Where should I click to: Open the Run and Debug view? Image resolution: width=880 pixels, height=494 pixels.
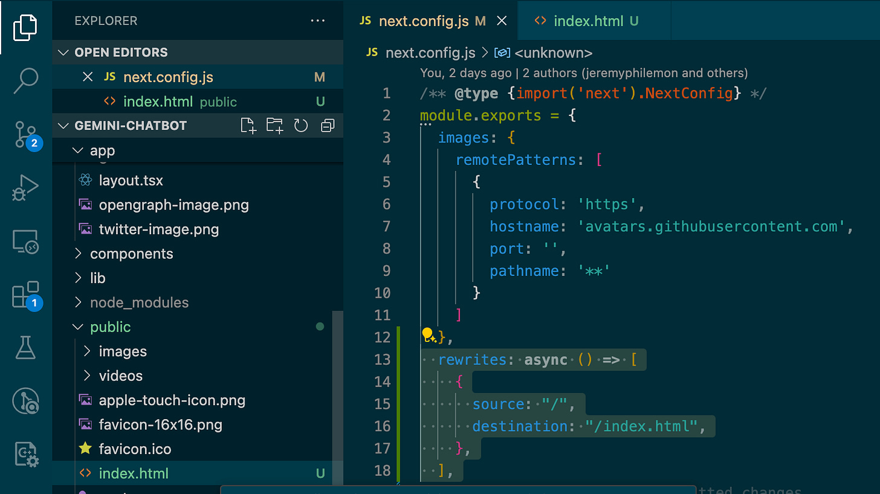25,188
